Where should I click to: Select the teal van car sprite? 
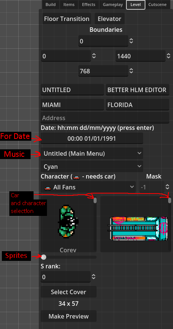coord(139,228)
